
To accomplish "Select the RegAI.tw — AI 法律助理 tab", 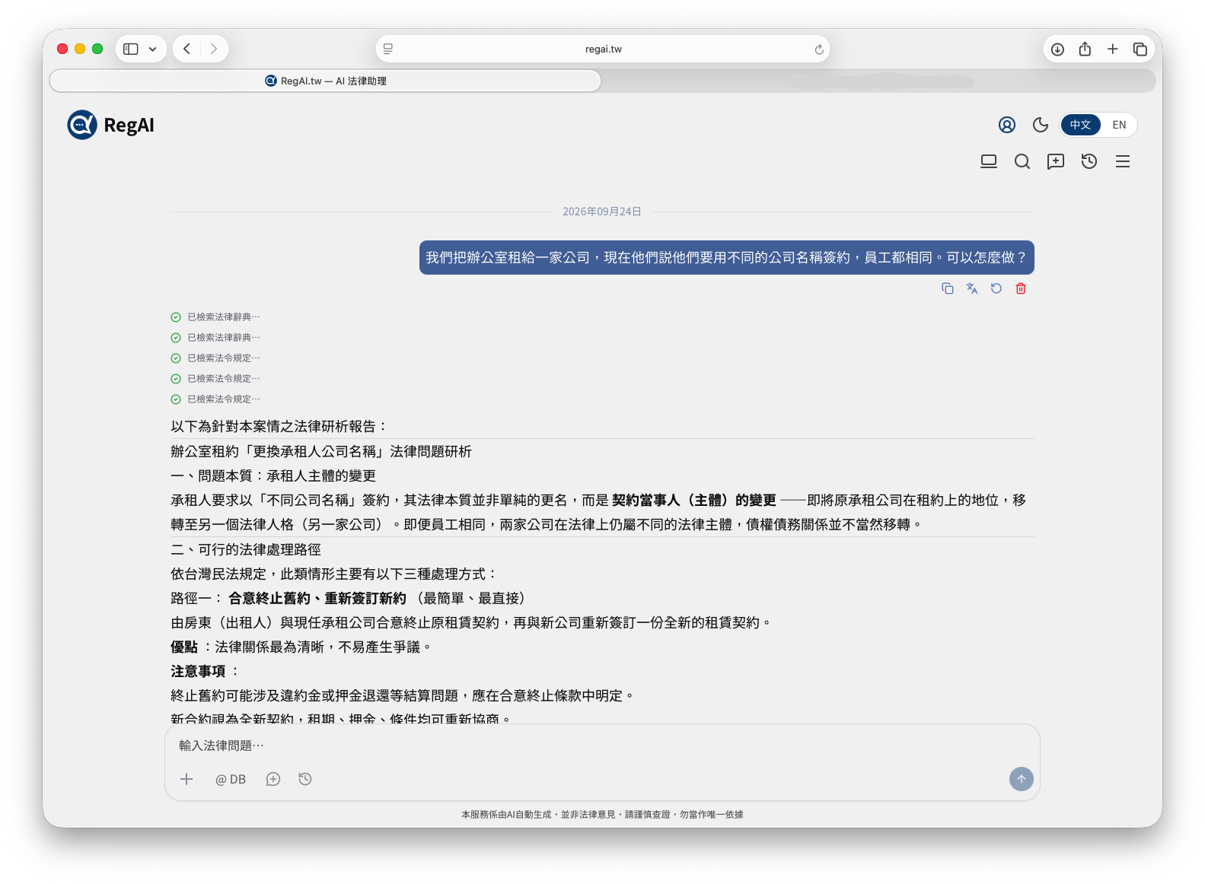I will click(x=326, y=81).
